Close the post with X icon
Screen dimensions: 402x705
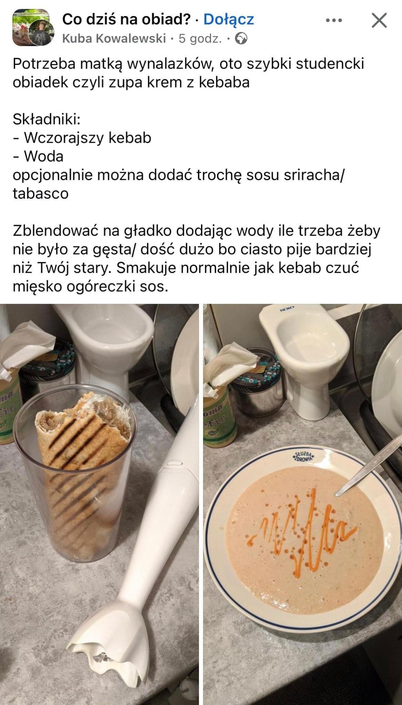click(x=379, y=21)
